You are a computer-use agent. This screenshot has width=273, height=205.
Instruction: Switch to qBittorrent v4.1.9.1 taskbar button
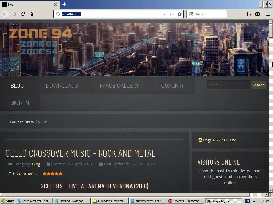coord(147,201)
